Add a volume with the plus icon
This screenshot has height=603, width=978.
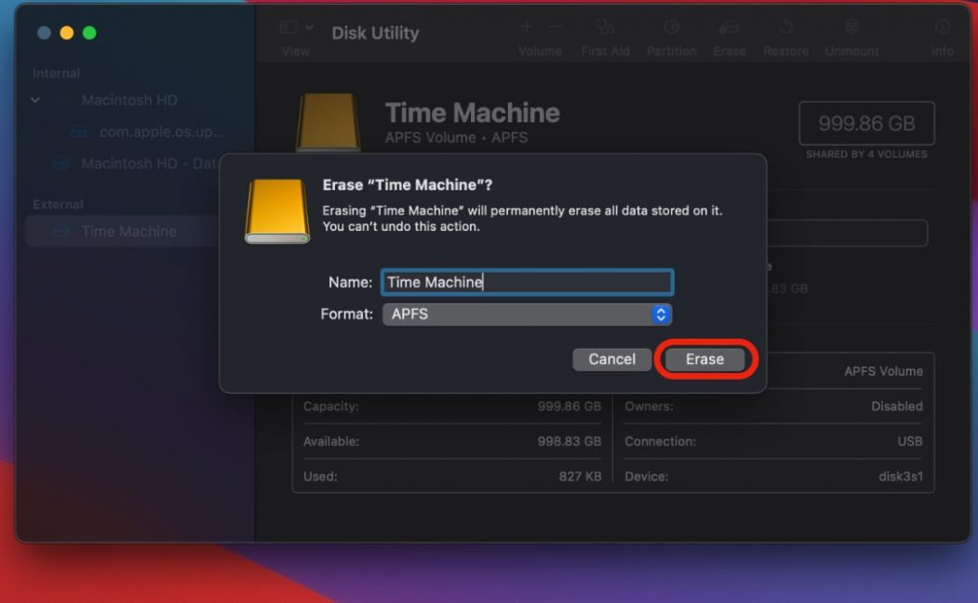[x=526, y=25]
